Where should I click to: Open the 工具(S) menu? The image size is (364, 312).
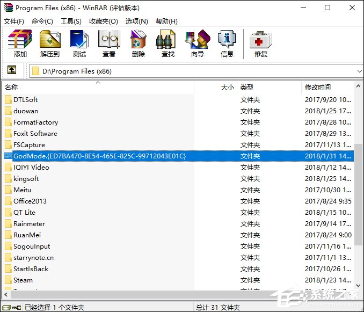71,21
